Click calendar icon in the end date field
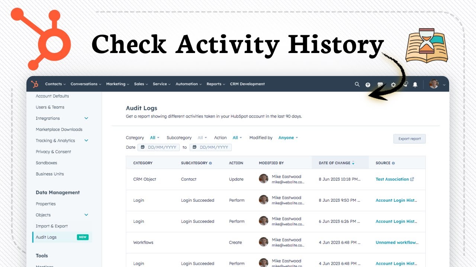 click(194, 147)
